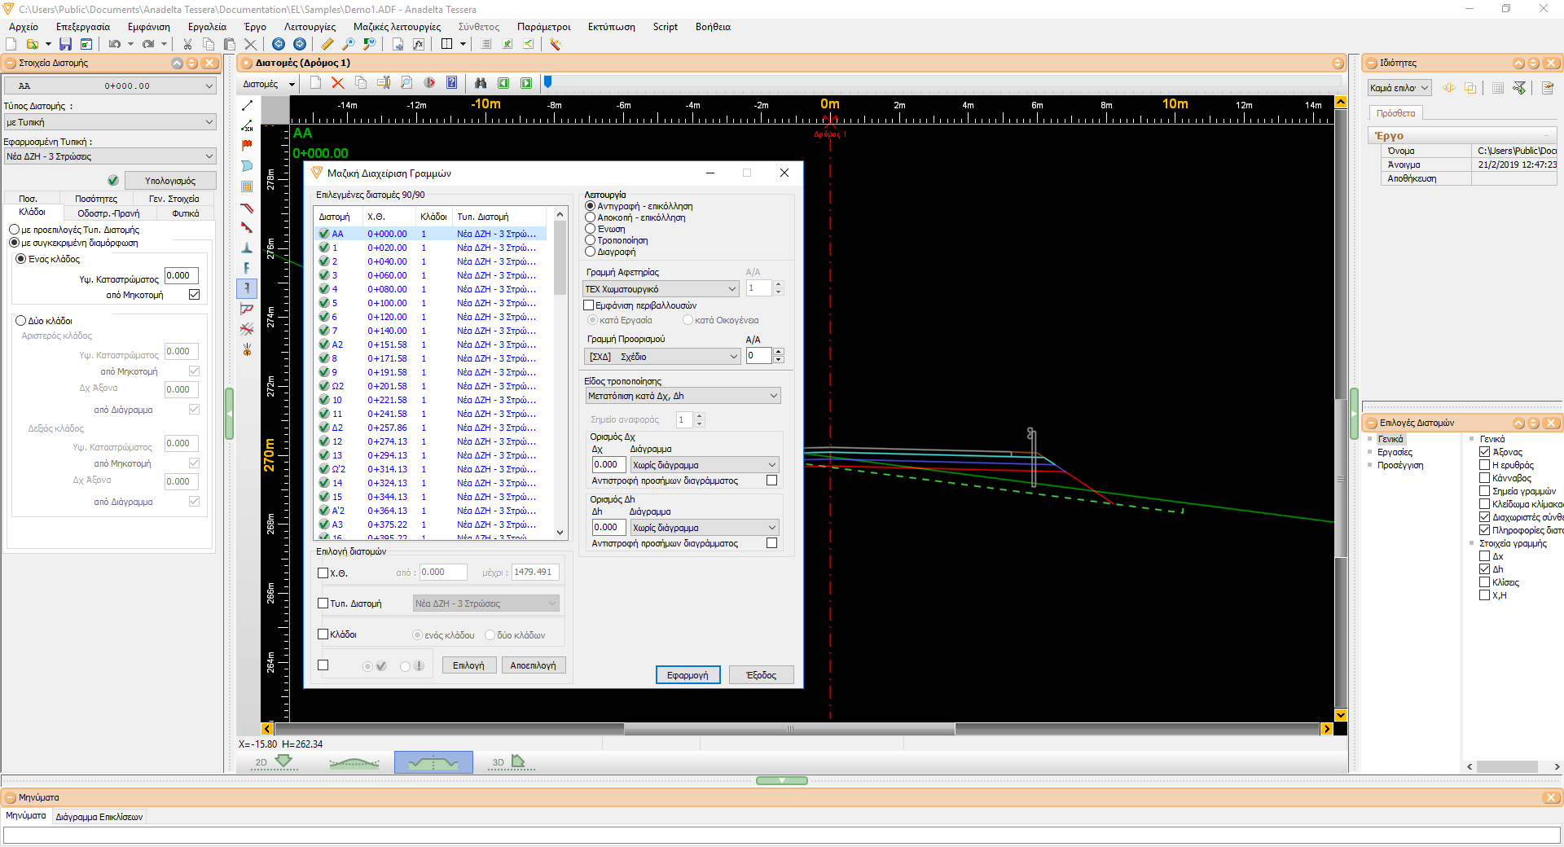Open the Μαζικές λειτουργίες menu
The height and width of the screenshot is (847, 1564).
[x=397, y=27]
